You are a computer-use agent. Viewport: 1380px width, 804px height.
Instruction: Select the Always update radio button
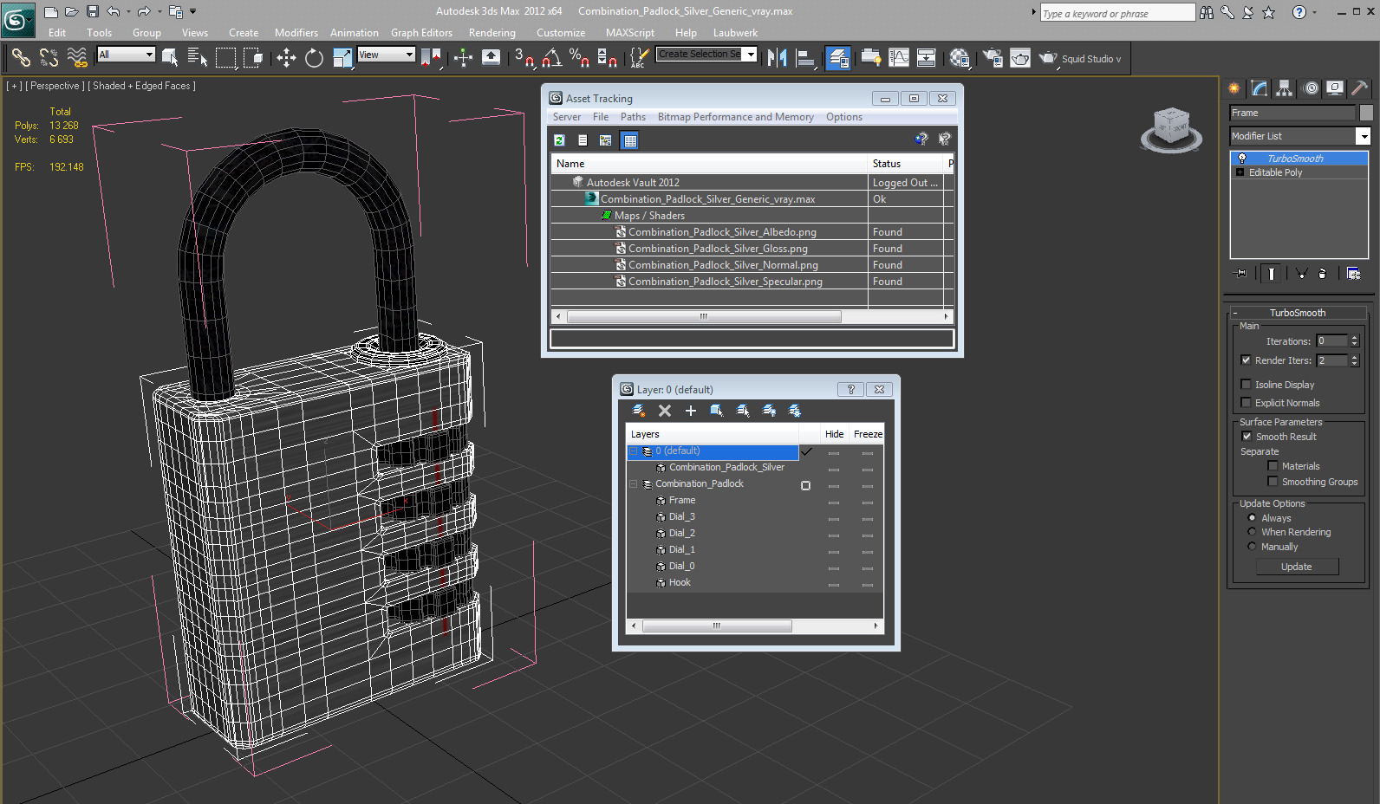(1252, 518)
